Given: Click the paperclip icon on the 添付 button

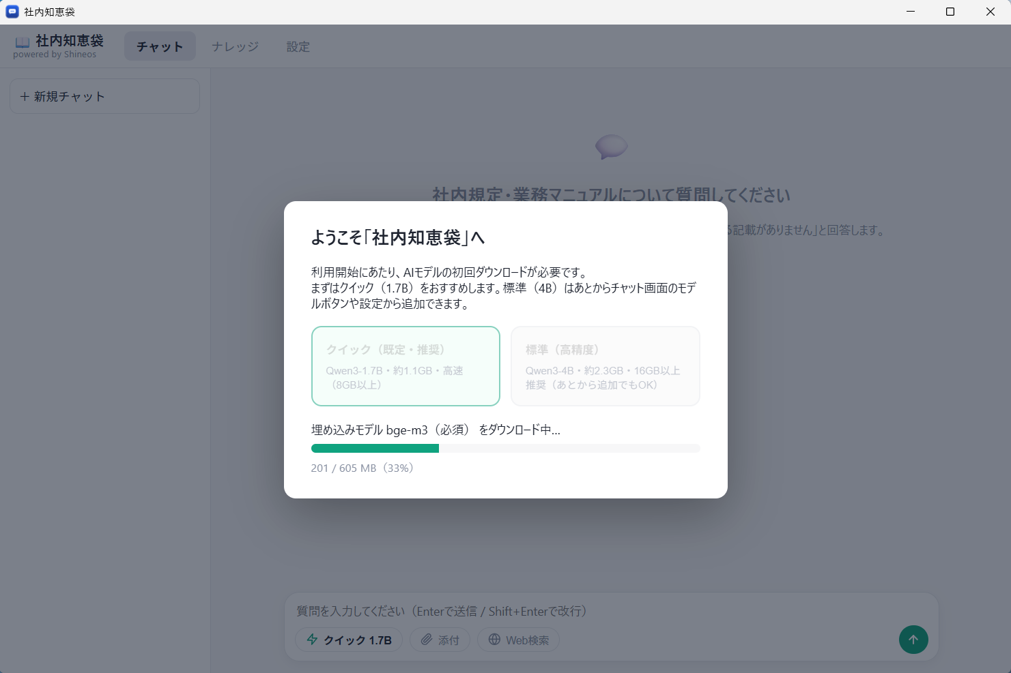Looking at the screenshot, I should [x=427, y=640].
